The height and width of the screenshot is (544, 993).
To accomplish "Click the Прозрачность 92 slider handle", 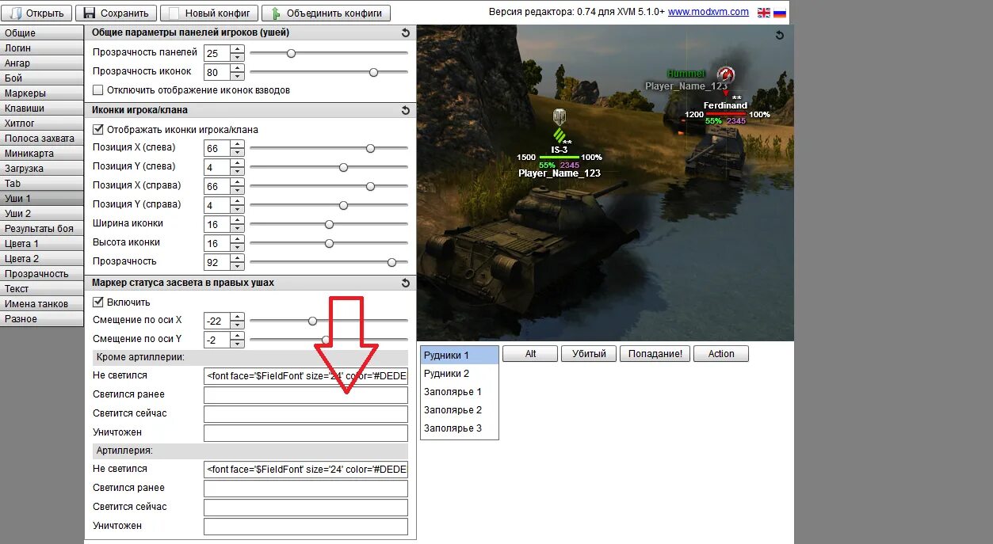I will point(391,262).
